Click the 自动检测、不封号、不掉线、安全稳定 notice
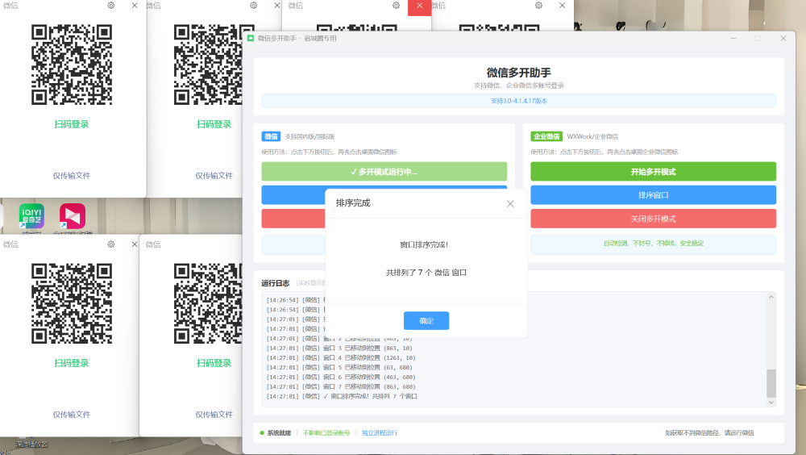This screenshot has width=806, height=455. (654, 244)
